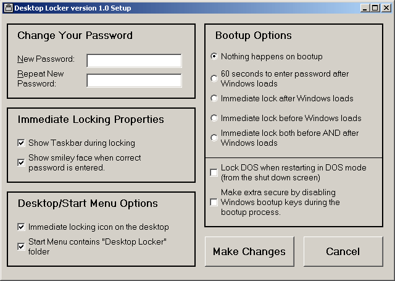
Task: Click the Change Your Password heading
Action: coord(75,36)
